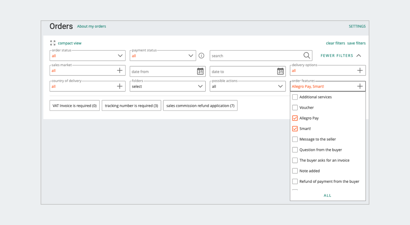Viewport: 410px width, 225px height.
Task: Click the compact view expand icon
Action: point(53,43)
